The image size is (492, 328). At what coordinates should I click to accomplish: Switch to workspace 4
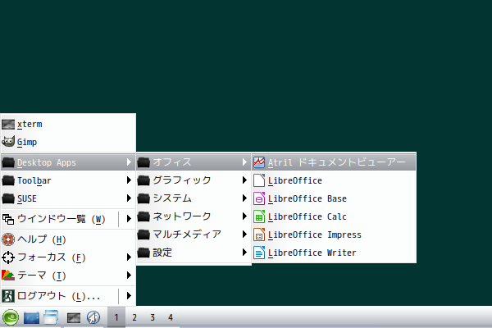[171, 317]
